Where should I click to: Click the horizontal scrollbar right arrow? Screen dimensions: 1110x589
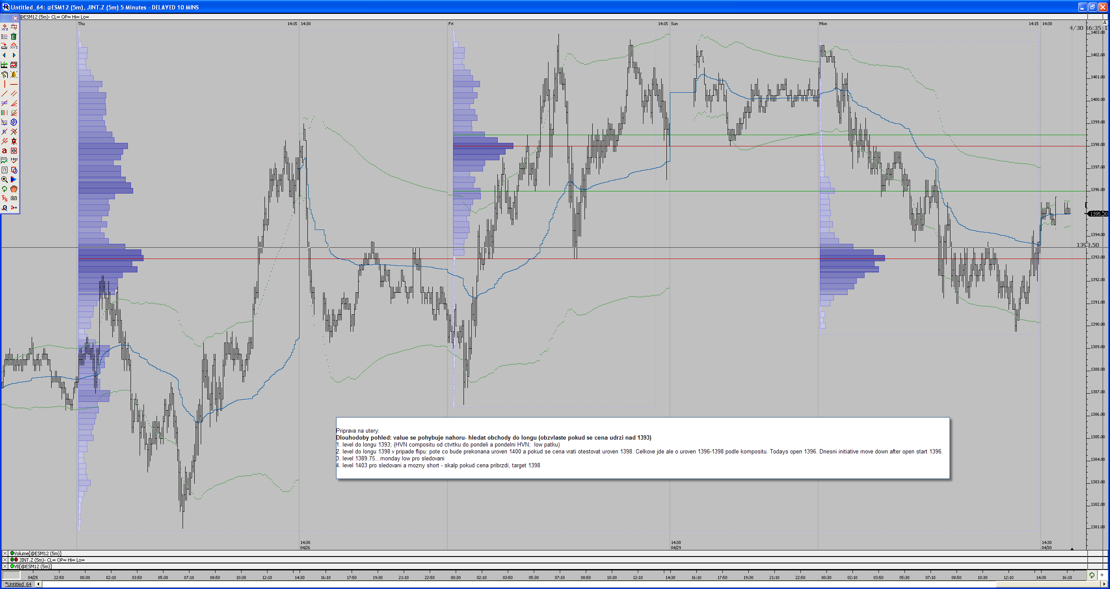1104,584
